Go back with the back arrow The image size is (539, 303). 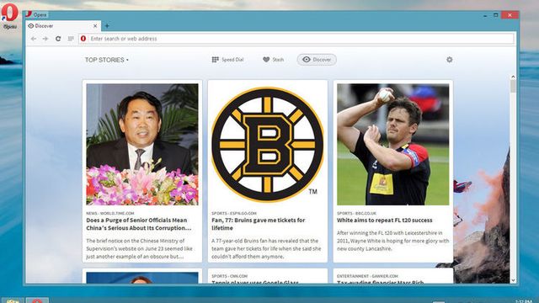pyautogui.click(x=34, y=39)
